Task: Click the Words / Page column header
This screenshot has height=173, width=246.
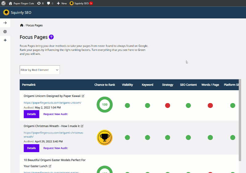Action: [x=210, y=85]
